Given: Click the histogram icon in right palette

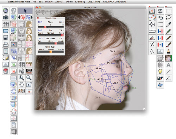Looking at the screenshot, I should point(160,51).
